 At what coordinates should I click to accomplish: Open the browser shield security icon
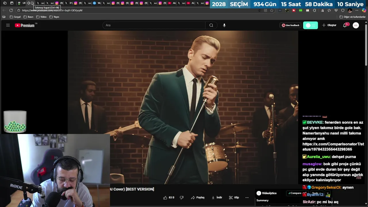coord(343,10)
